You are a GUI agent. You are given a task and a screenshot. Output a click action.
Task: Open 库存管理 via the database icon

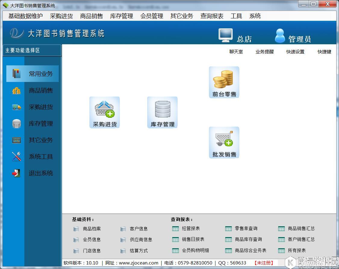coord(162,112)
